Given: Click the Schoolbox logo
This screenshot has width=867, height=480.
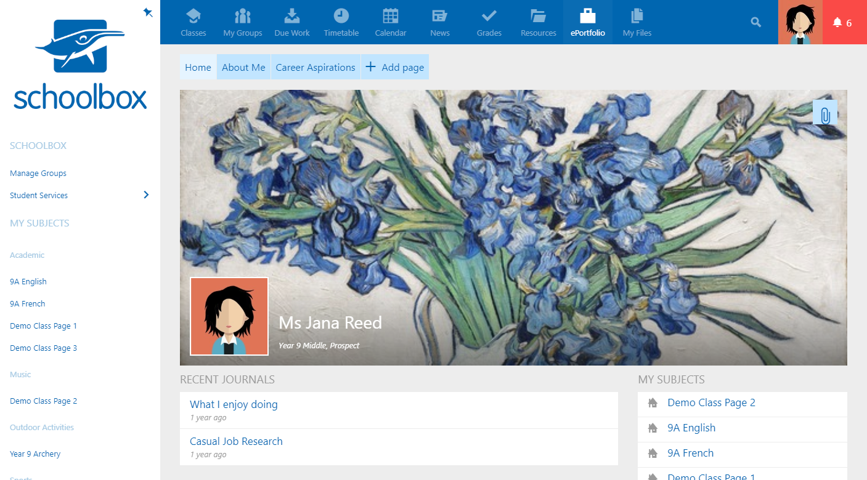Looking at the screenshot, I should click(x=80, y=65).
